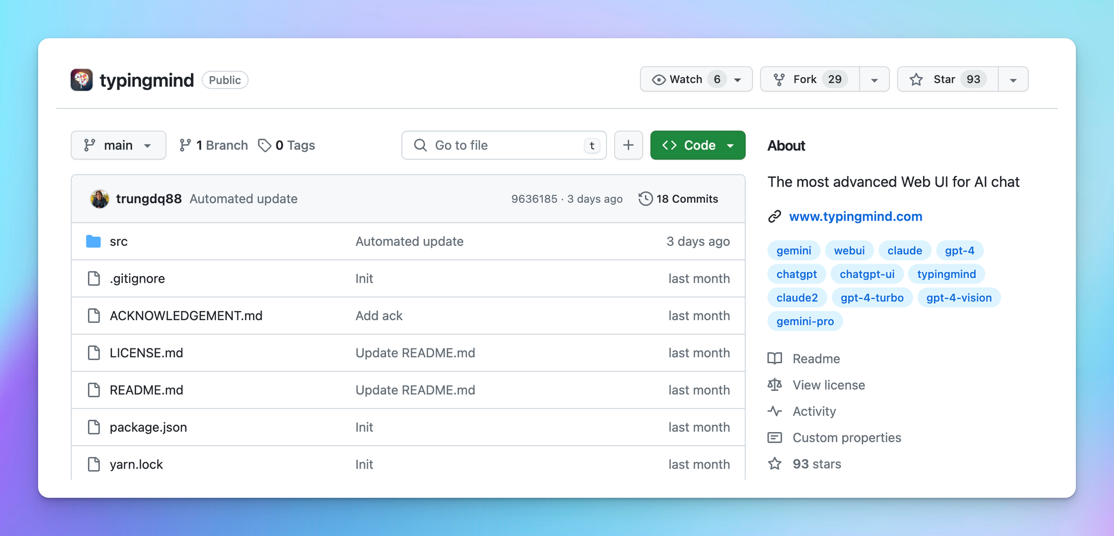The width and height of the screenshot is (1114, 536).
Task: Click the gemini-pro topic tag
Action: (x=805, y=321)
